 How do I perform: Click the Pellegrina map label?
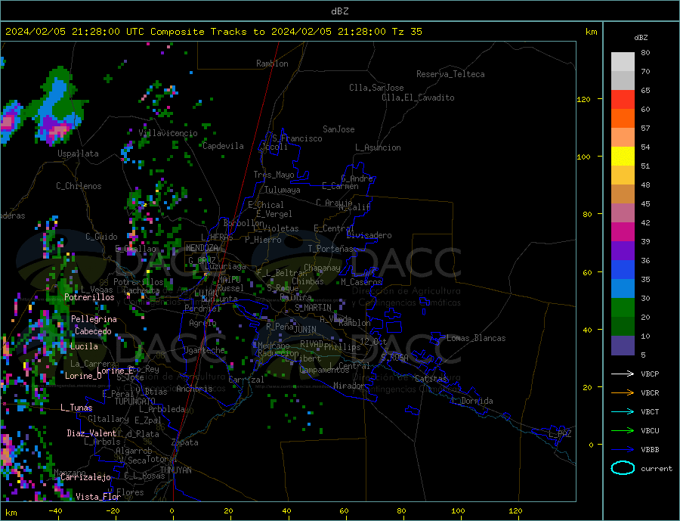94,319
